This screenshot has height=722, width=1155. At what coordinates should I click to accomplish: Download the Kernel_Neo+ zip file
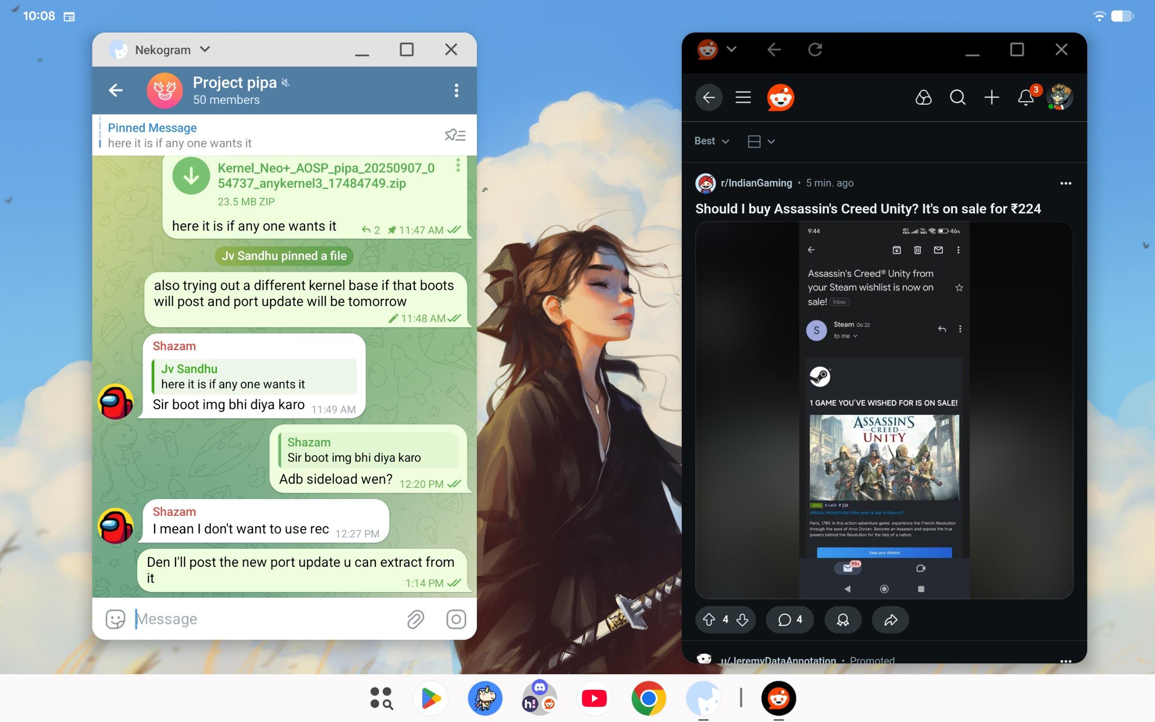pyautogui.click(x=191, y=176)
